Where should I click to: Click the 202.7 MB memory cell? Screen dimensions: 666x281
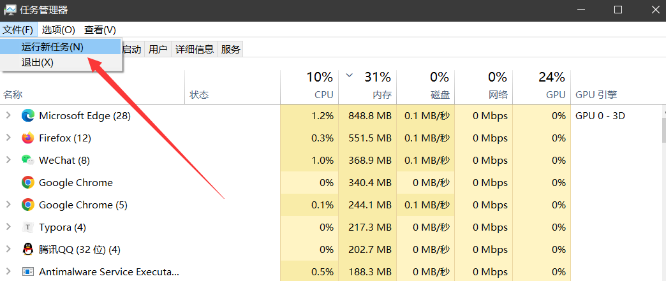coord(368,249)
